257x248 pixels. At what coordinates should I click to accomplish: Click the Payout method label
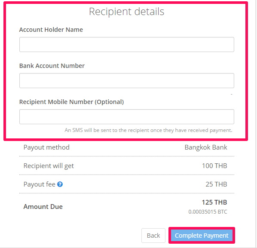[46, 147]
